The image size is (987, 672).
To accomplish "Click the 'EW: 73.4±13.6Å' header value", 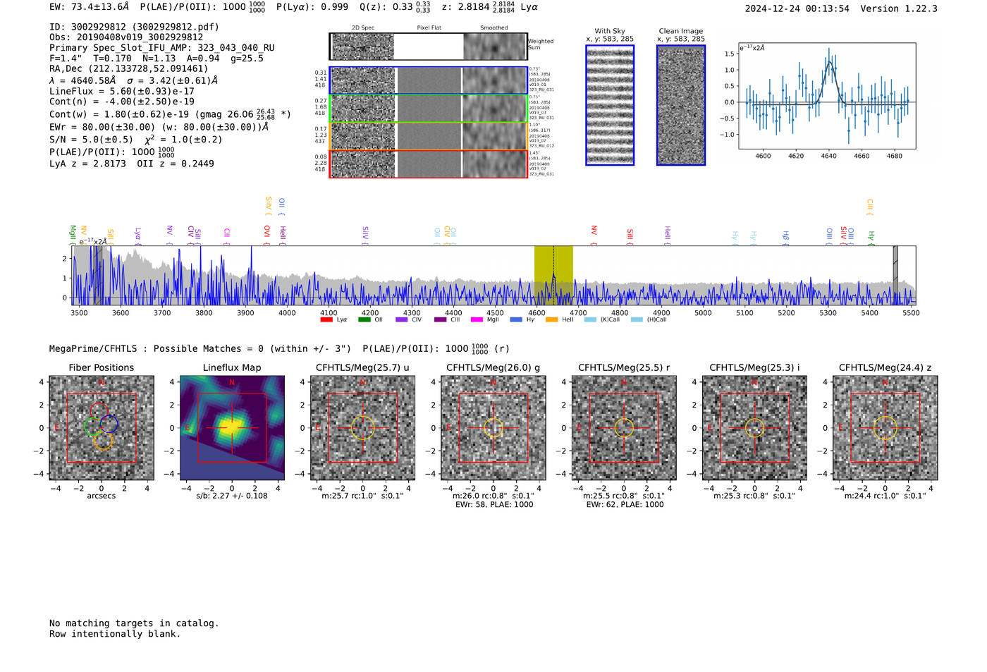I will coord(90,7).
